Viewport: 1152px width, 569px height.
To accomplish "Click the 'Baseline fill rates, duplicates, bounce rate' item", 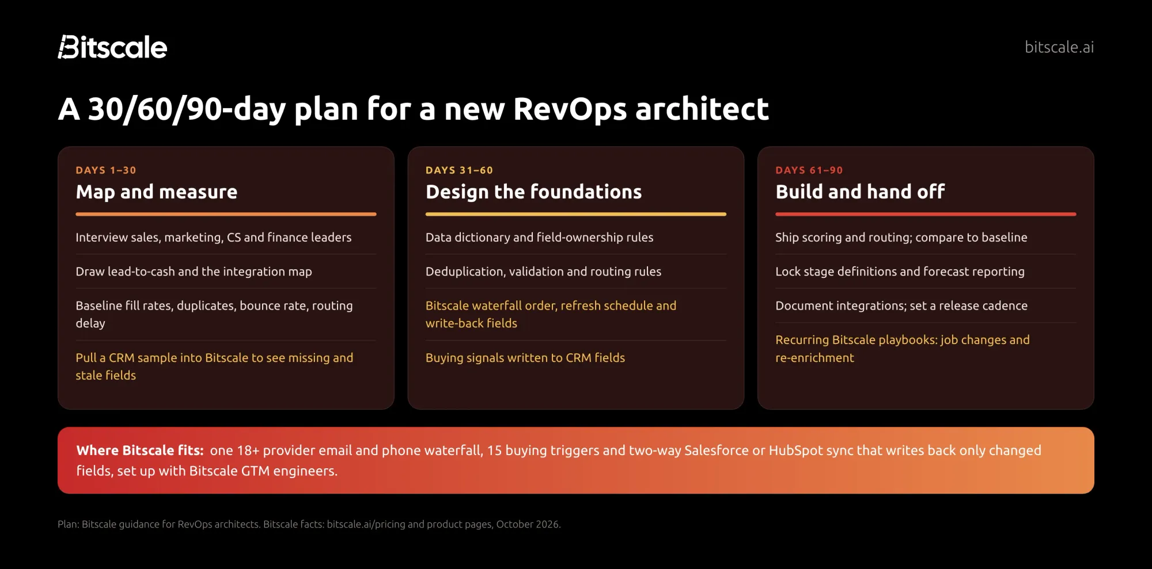I will [x=214, y=314].
